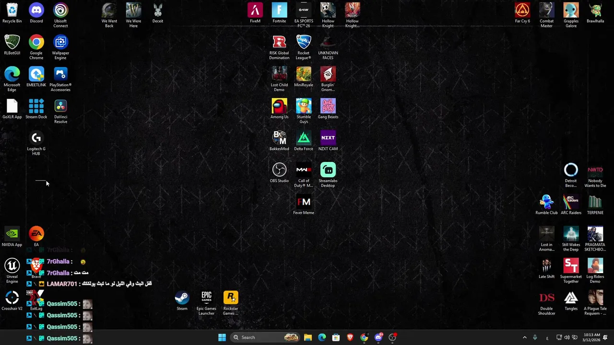The width and height of the screenshot is (614, 345).
Task: Open the EMEETLINK desktop shortcut
Action: [x=36, y=77]
